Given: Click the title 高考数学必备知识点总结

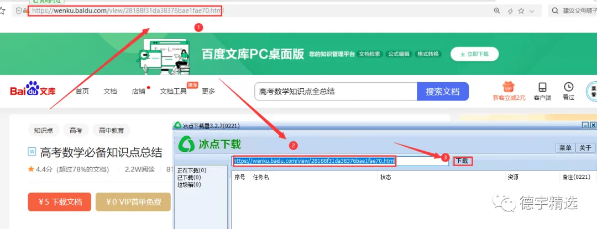Looking at the screenshot, I should (x=101, y=152).
